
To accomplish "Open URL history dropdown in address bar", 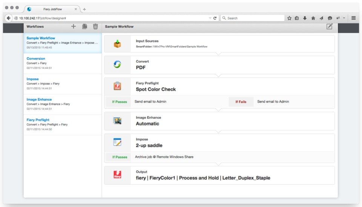I will (x=210, y=18).
